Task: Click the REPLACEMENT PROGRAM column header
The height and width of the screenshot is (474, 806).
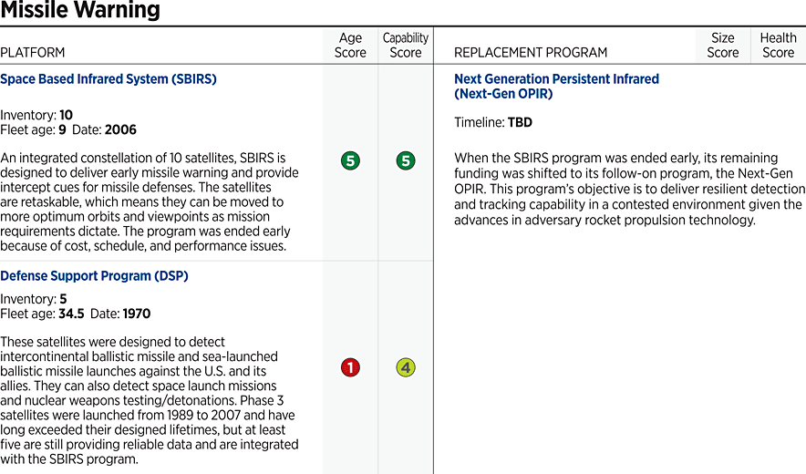Action: coord(530,53)
